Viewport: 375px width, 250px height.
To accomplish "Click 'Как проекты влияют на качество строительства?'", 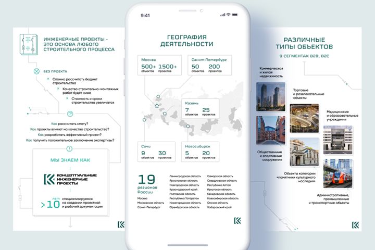I will tap(70, 129).
